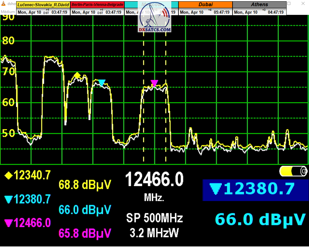Click the yellow 68.8 dBµV level value
Viewport: 309px width, 247px height.
click(x=85, y=185)
